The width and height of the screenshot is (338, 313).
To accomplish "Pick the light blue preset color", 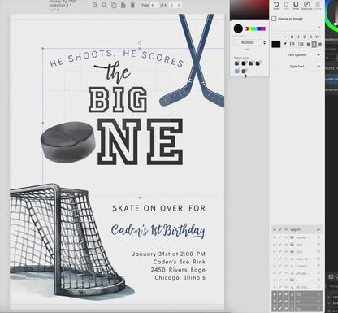I will click(x=237, y=71).
